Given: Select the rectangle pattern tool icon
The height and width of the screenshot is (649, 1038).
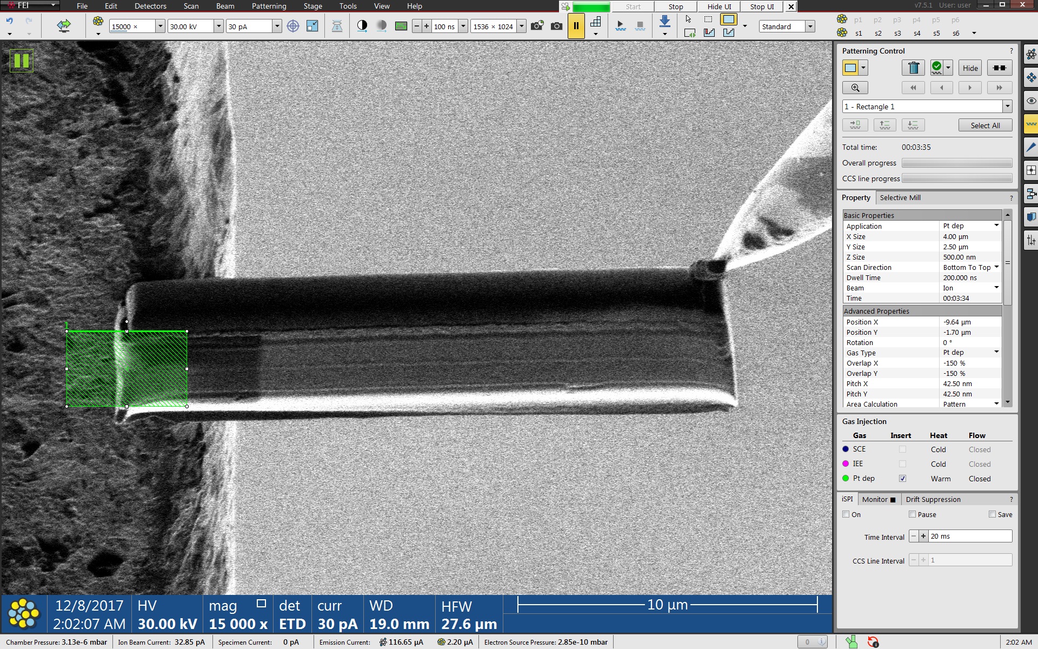Looking at the screenshot, I should [x=850, y=68].
